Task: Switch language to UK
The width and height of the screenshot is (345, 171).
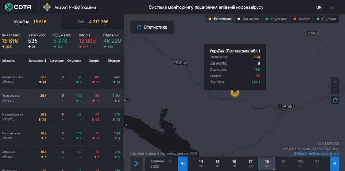Action: (x=319, y=7)
